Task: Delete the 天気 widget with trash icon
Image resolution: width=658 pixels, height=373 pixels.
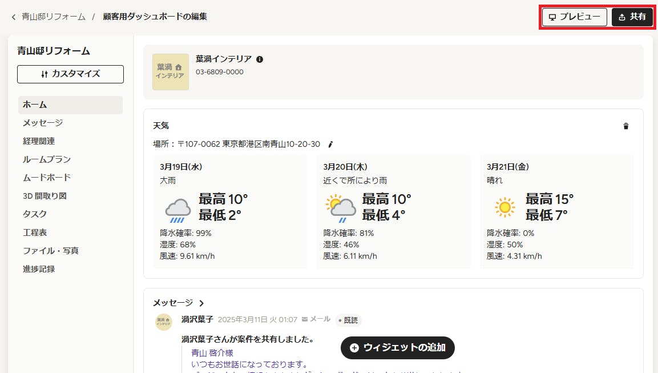Action: (x=625, y=126)
